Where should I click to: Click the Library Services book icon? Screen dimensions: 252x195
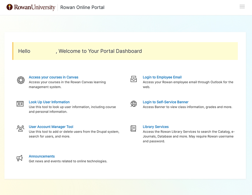point(133,128)
